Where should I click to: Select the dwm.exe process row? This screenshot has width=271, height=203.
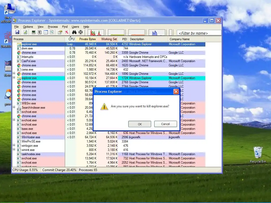(x=109, y=49)
